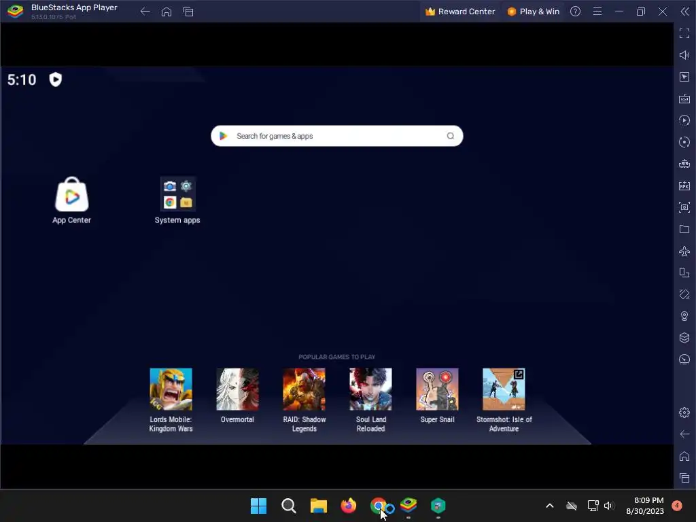Open the Windows Start menu
Viewport: 696px width, 522px height.
tap(258, 506)
